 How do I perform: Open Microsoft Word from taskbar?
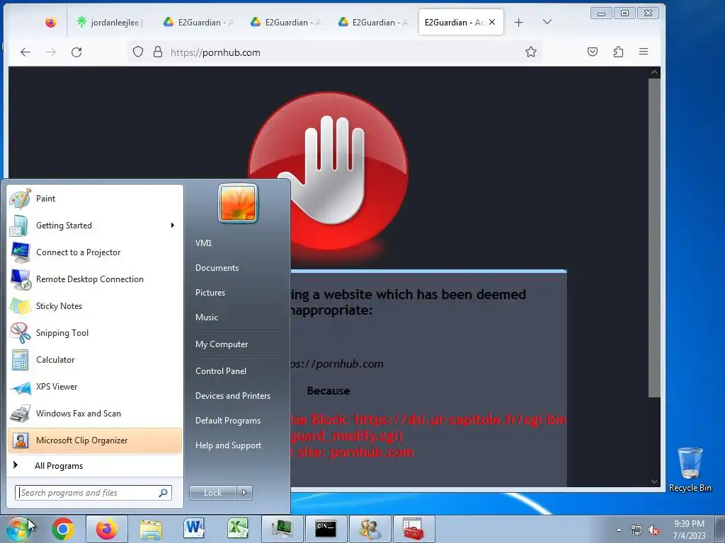tap(194, 529)
